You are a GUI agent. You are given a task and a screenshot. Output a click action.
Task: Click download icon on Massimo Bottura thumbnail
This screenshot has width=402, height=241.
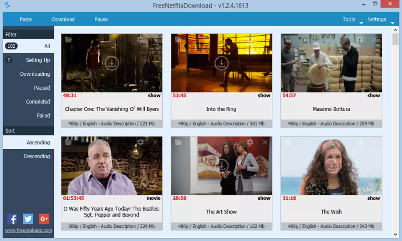[x=331, y=63]
